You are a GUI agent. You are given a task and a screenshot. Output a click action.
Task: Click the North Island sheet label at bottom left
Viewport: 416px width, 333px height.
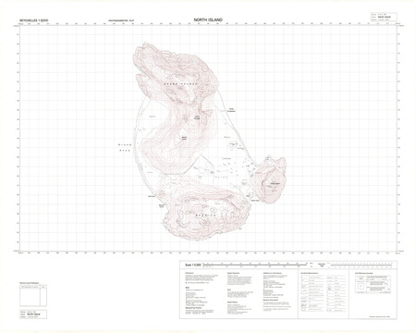(33, 314)
